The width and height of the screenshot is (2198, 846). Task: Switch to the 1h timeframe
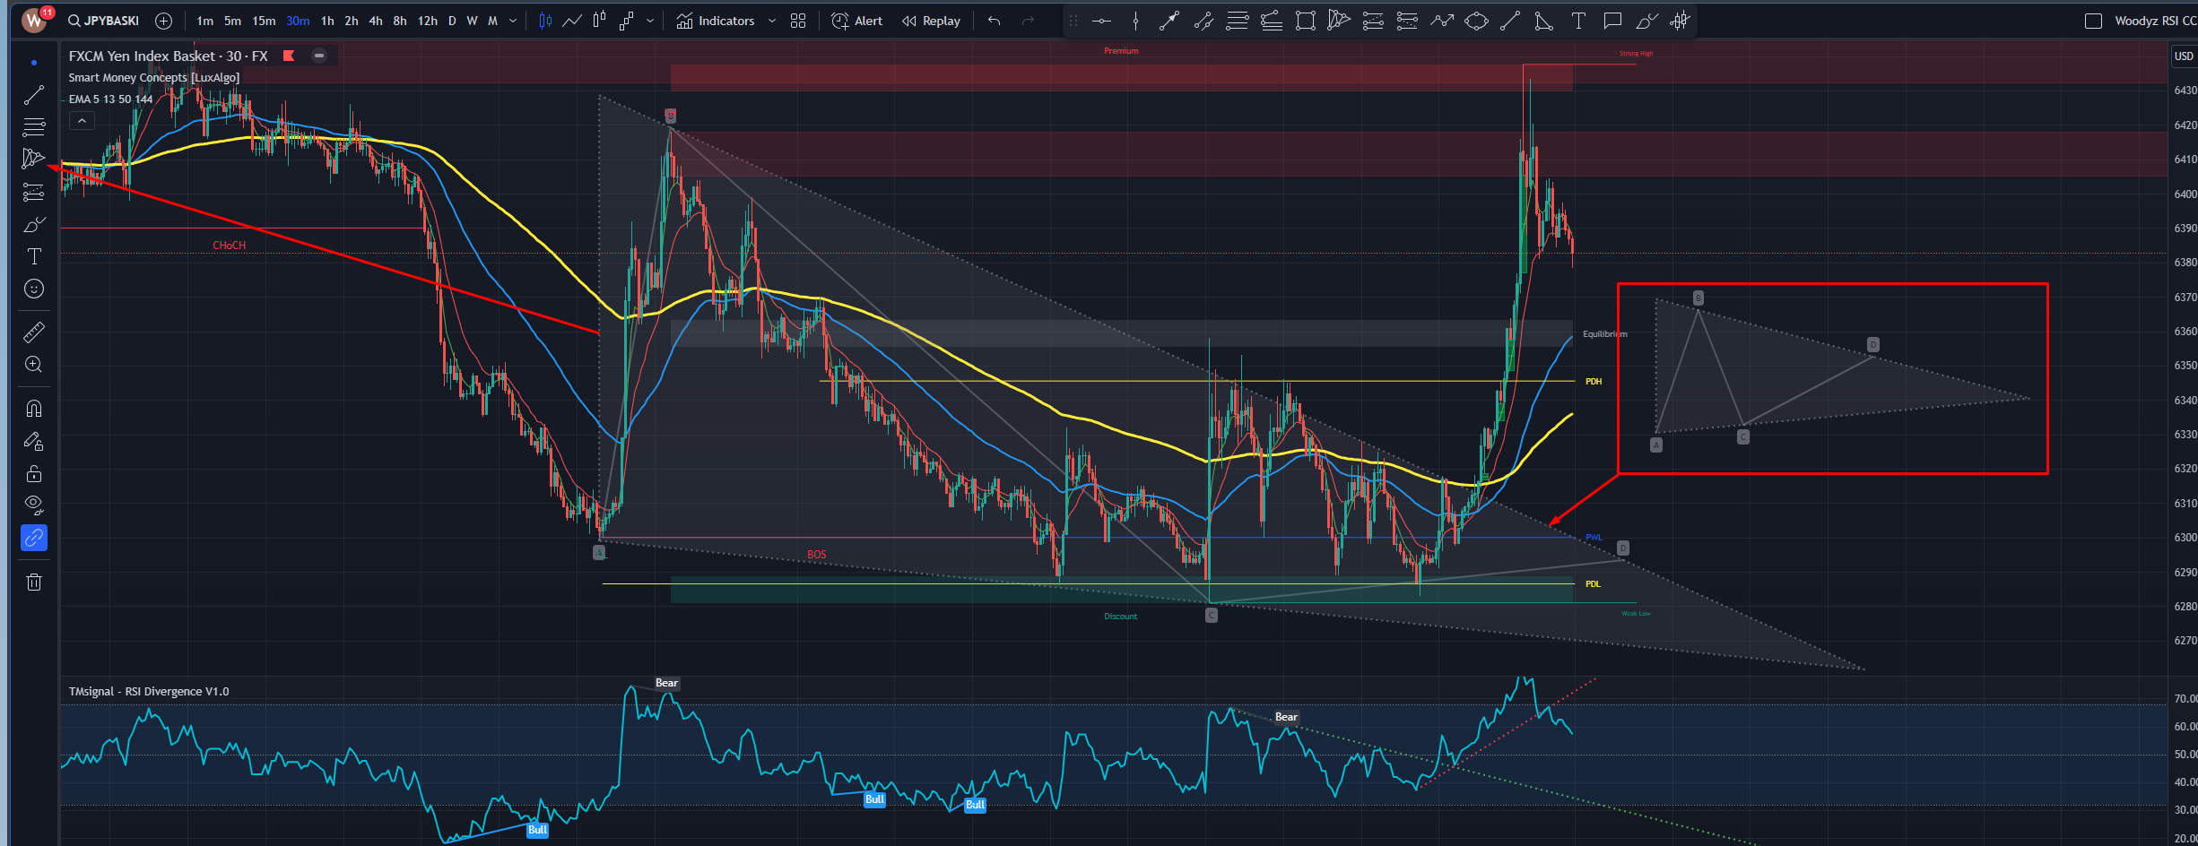coord(327,21)
